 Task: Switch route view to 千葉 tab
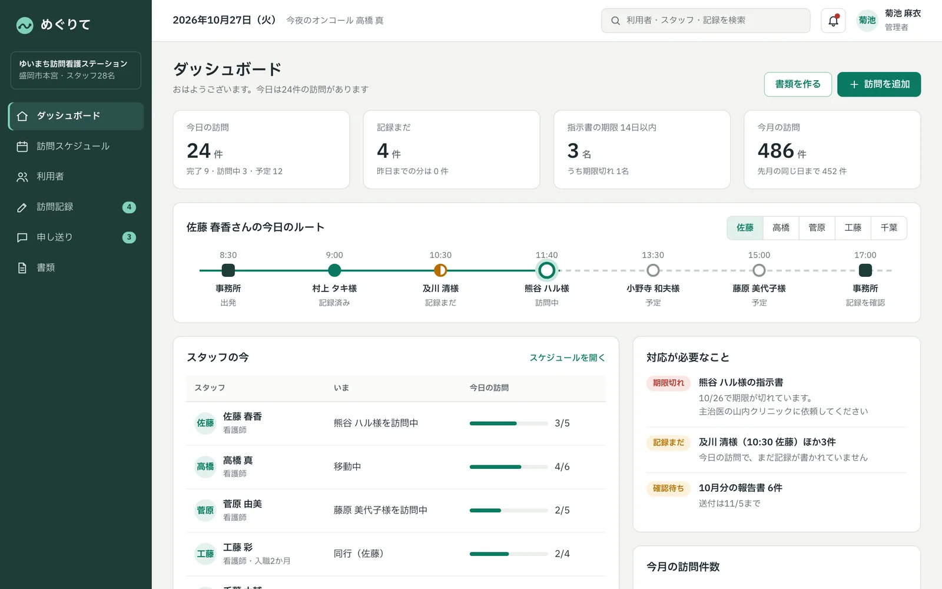coord(889,228)
